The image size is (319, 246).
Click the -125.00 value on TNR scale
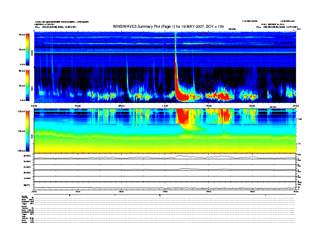pyautogui.click(x=21, y=111)
